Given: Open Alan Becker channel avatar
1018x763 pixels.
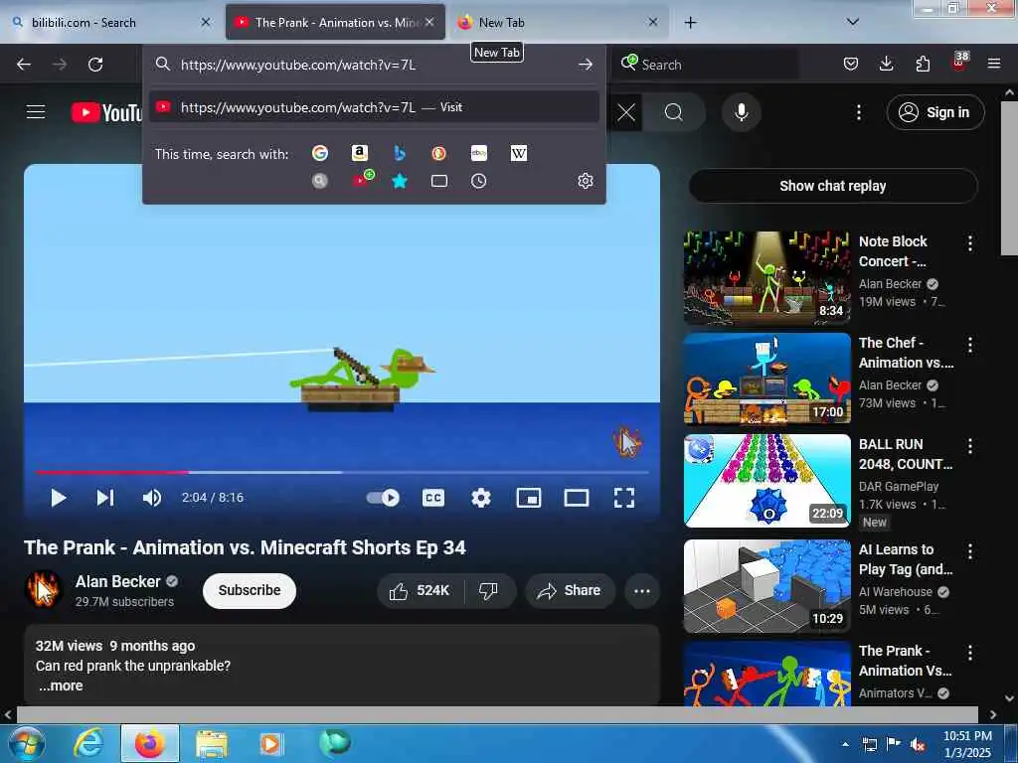Looking at the screenshot, I should [44, 589].
